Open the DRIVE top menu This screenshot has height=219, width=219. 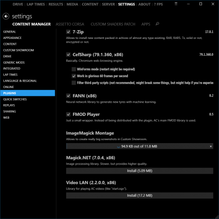(x=18, y=4)
